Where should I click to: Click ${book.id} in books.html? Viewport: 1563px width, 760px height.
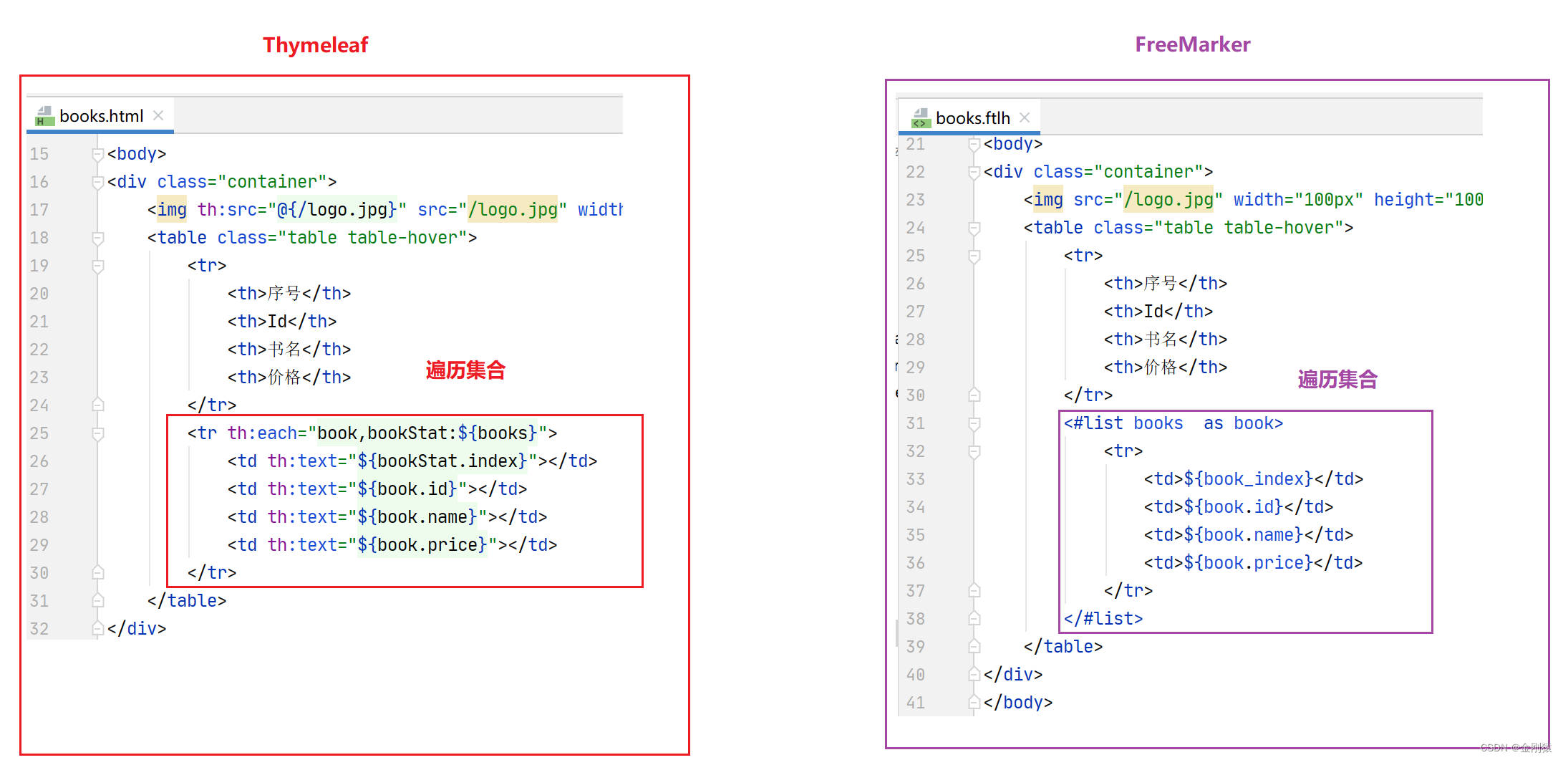click(407, 489)
